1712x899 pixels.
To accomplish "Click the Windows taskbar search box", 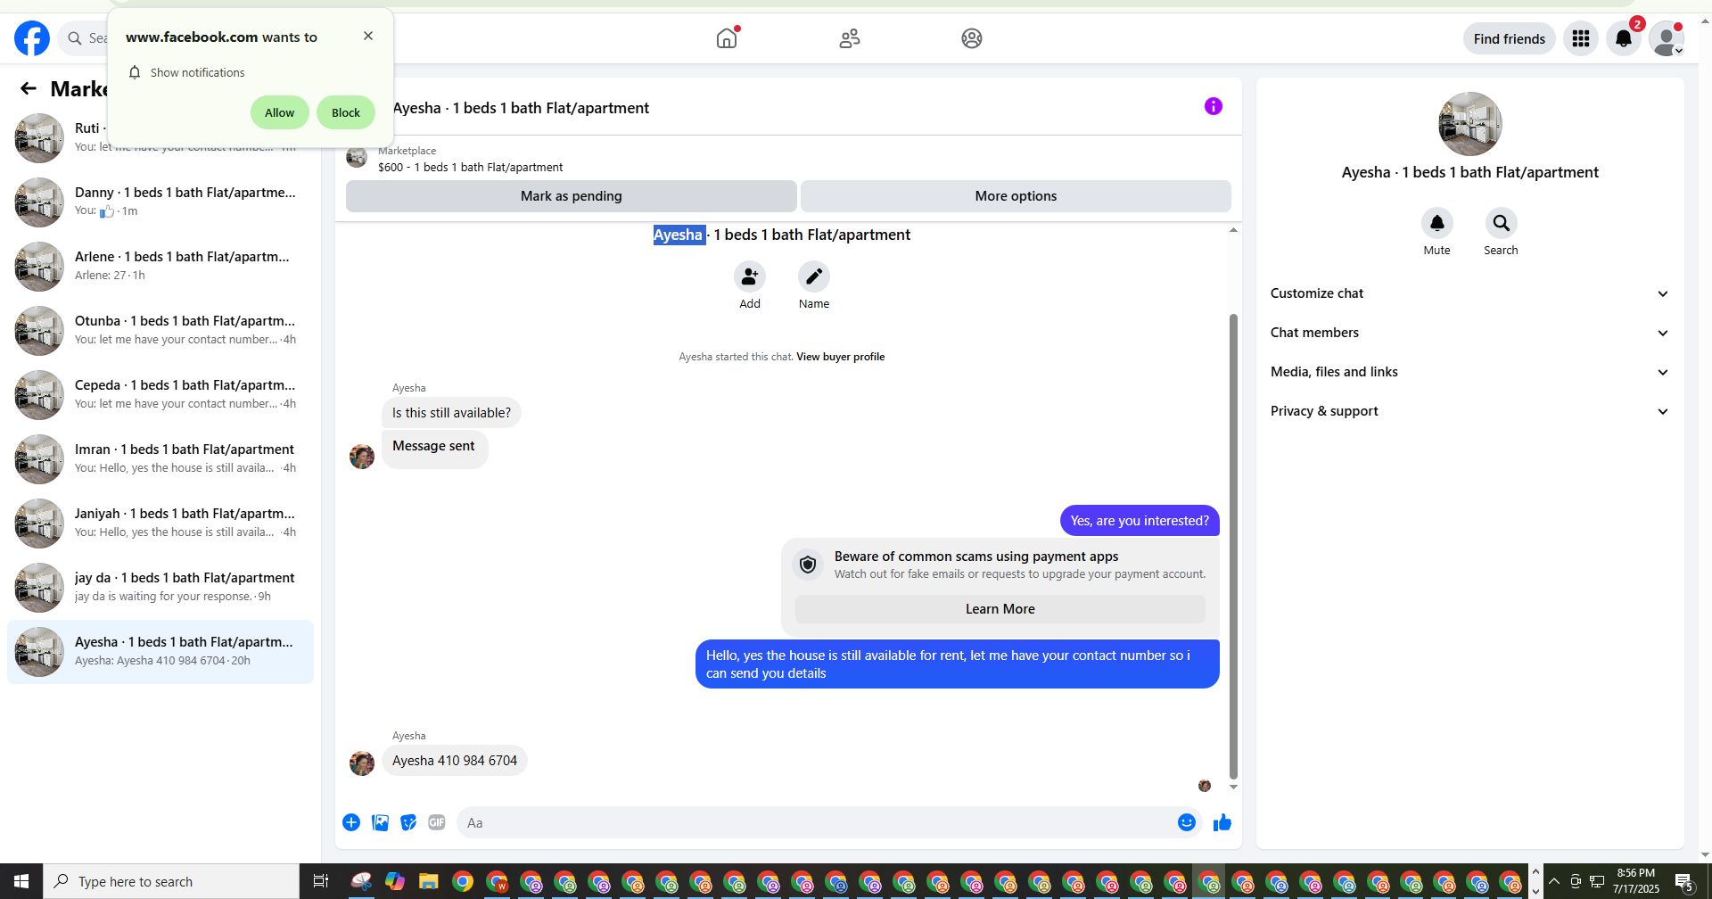I will [x=171, y=881].
